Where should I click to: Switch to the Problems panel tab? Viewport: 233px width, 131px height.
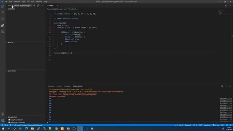[x=51, y=86]
